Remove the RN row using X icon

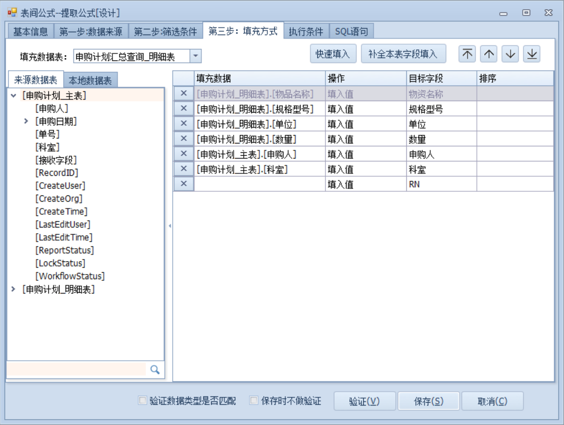tap(184, 184)
